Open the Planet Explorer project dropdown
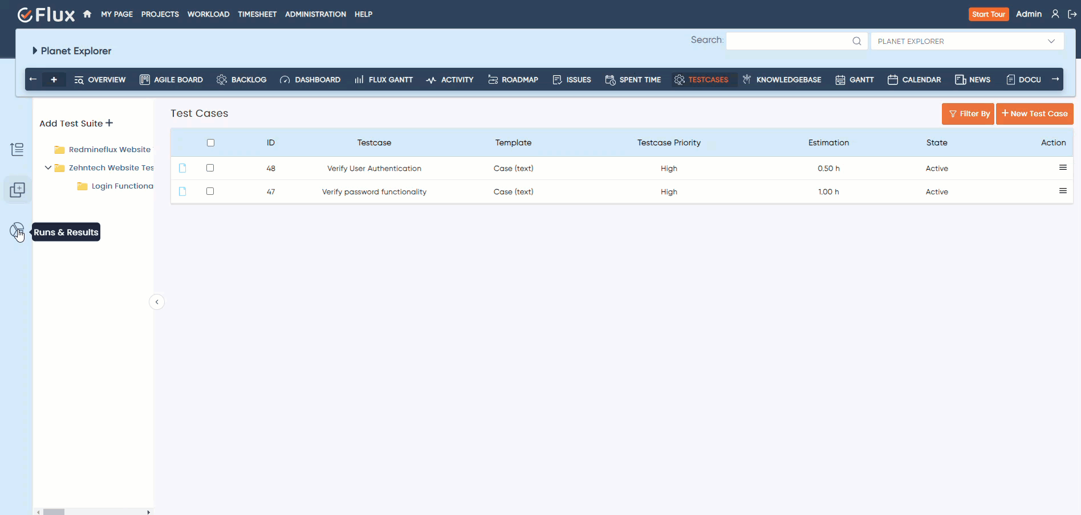Screen dimensions: 1081x515 click(x=966, y=41)
